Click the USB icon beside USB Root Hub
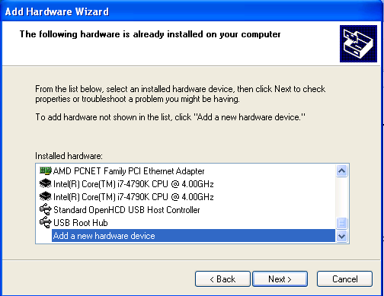384x296 pixels. tap(46, 222)
